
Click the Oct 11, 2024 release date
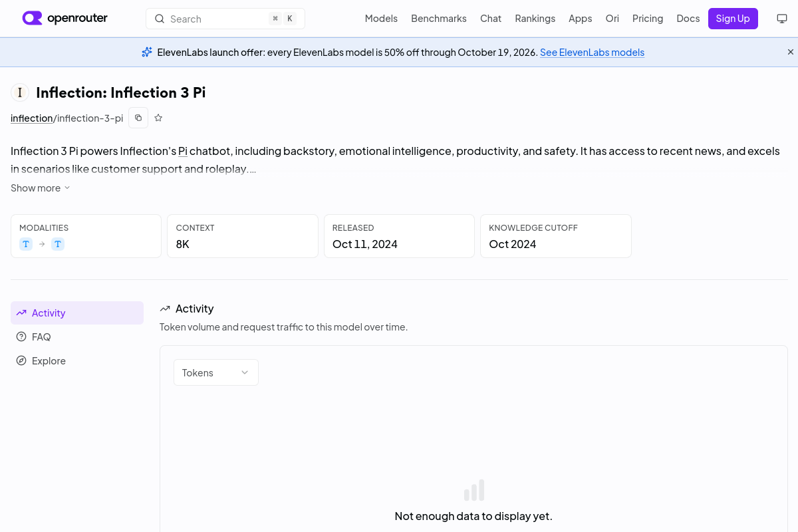coord(365,244)
